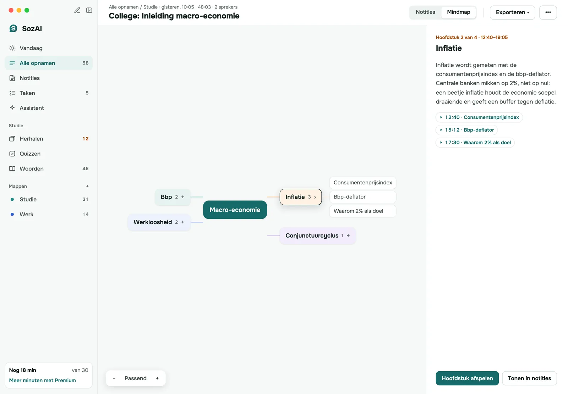Play 15:12 Bbp-deflator segment

click(466, 130)
